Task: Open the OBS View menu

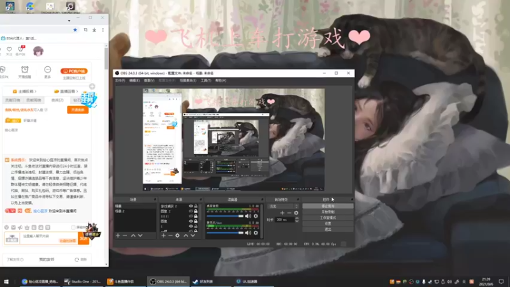Action: (x=149, y=80)
